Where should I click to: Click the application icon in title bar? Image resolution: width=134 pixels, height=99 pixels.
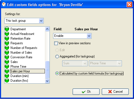pyautogui.click(x=4, y=4)
